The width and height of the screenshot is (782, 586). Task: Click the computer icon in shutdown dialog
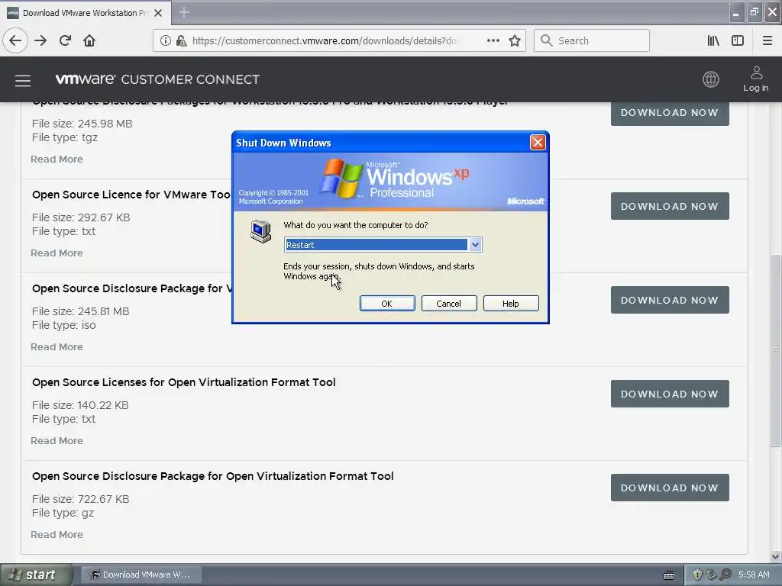click(261, 231)
